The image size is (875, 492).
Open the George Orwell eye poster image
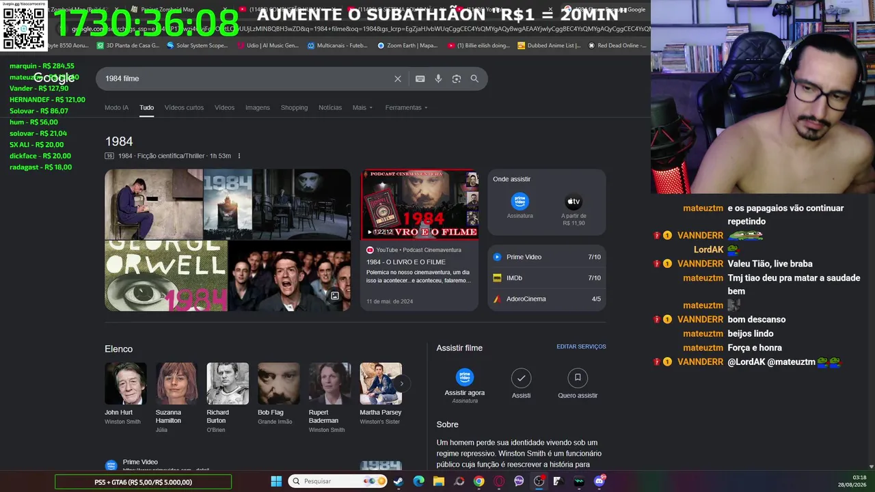(x=165, y=276)
